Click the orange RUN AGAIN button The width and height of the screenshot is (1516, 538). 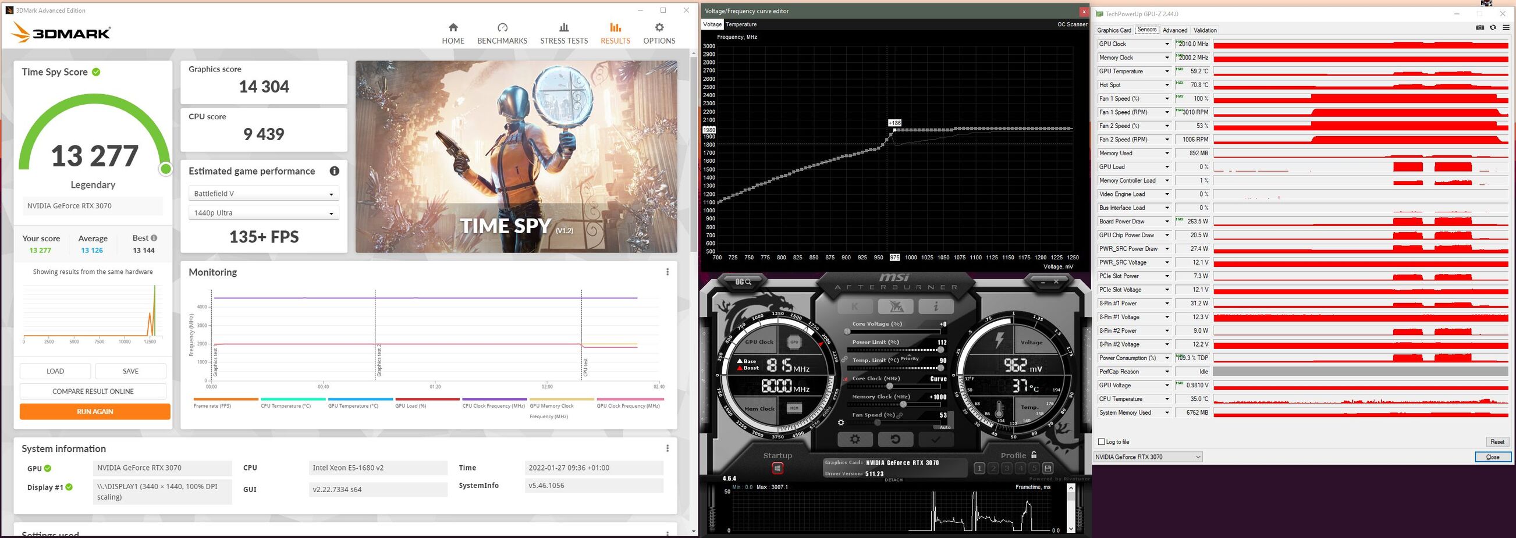[95, 412]
